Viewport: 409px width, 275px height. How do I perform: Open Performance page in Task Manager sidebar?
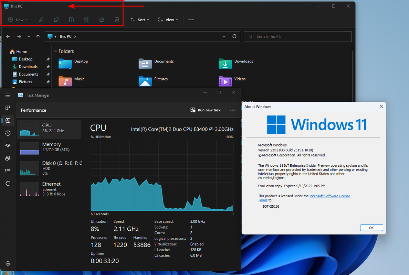8,120
